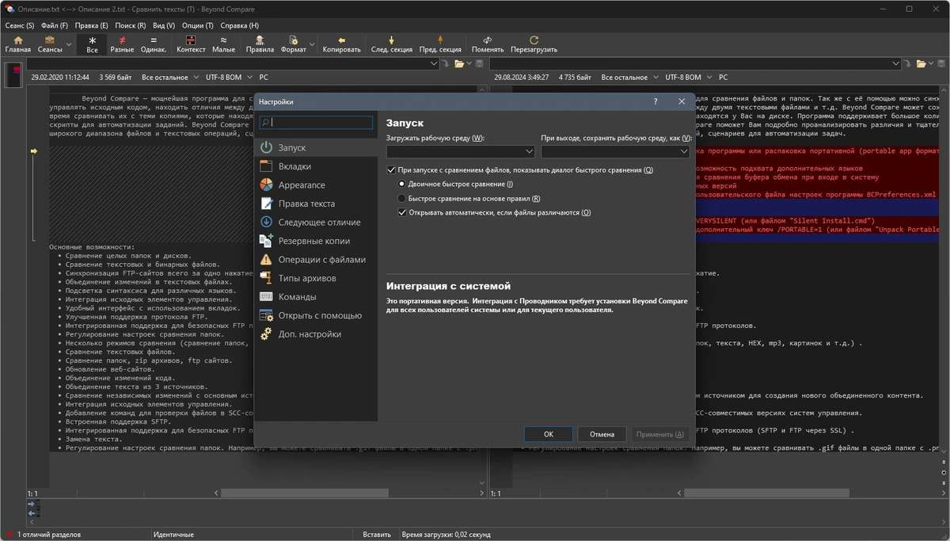
Task: Open Правка текста settings page
Action: (x=317, y=204)
